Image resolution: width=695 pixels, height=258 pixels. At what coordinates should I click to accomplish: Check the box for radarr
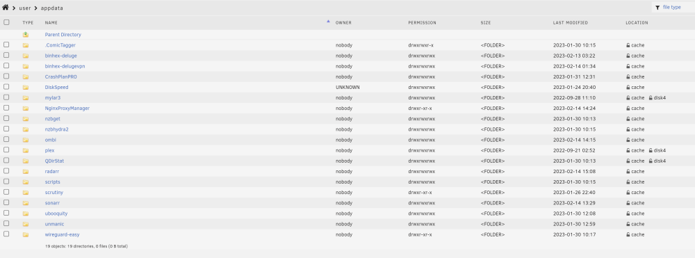coord(6,170)
